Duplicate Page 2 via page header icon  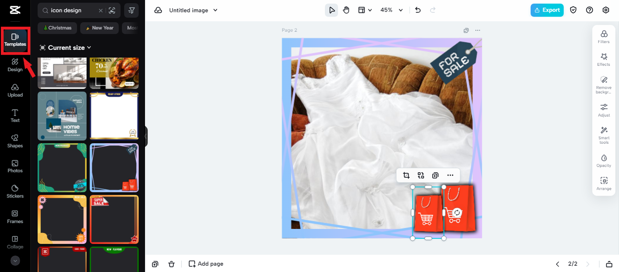coord(466,30)
